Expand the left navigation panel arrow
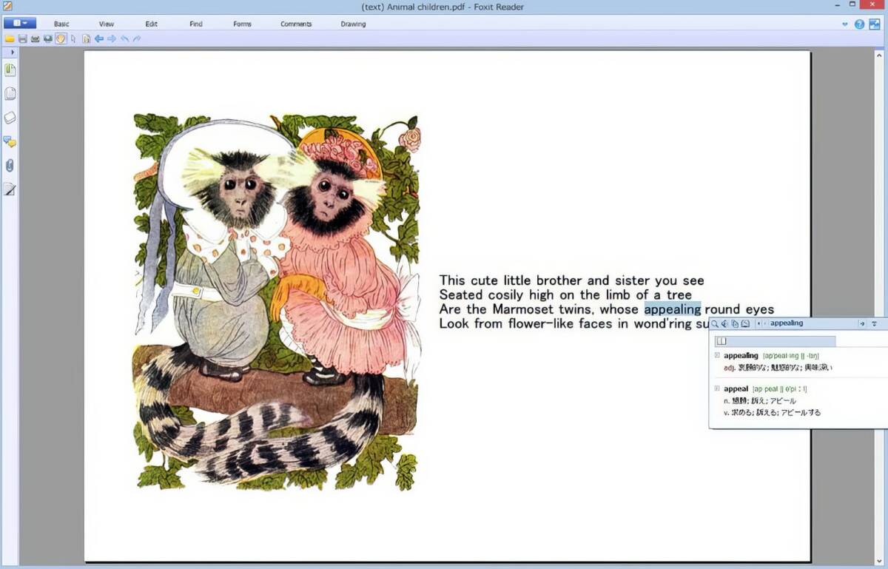888x569 pixels. point(13,53)
